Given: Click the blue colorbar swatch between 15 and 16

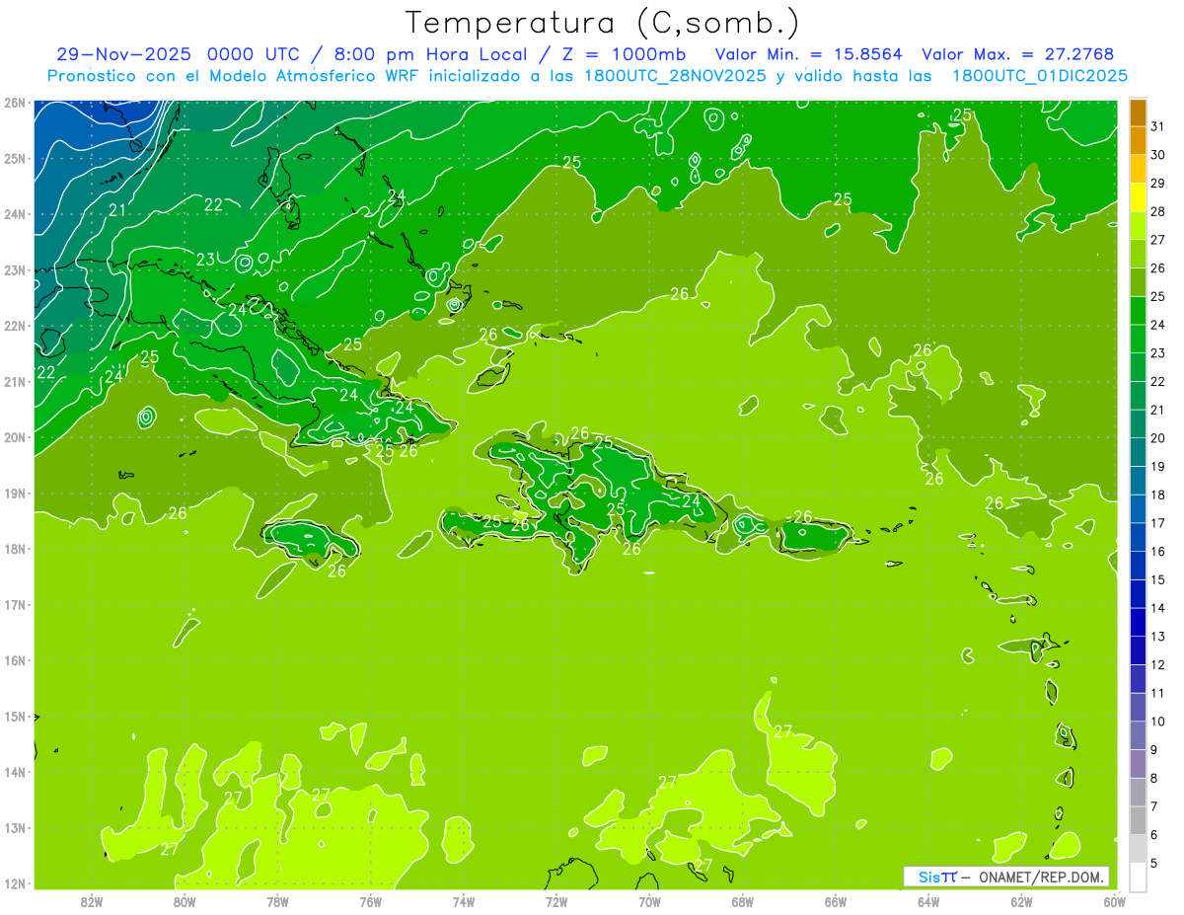Looking at the screenshot, I should point(1138,566).
